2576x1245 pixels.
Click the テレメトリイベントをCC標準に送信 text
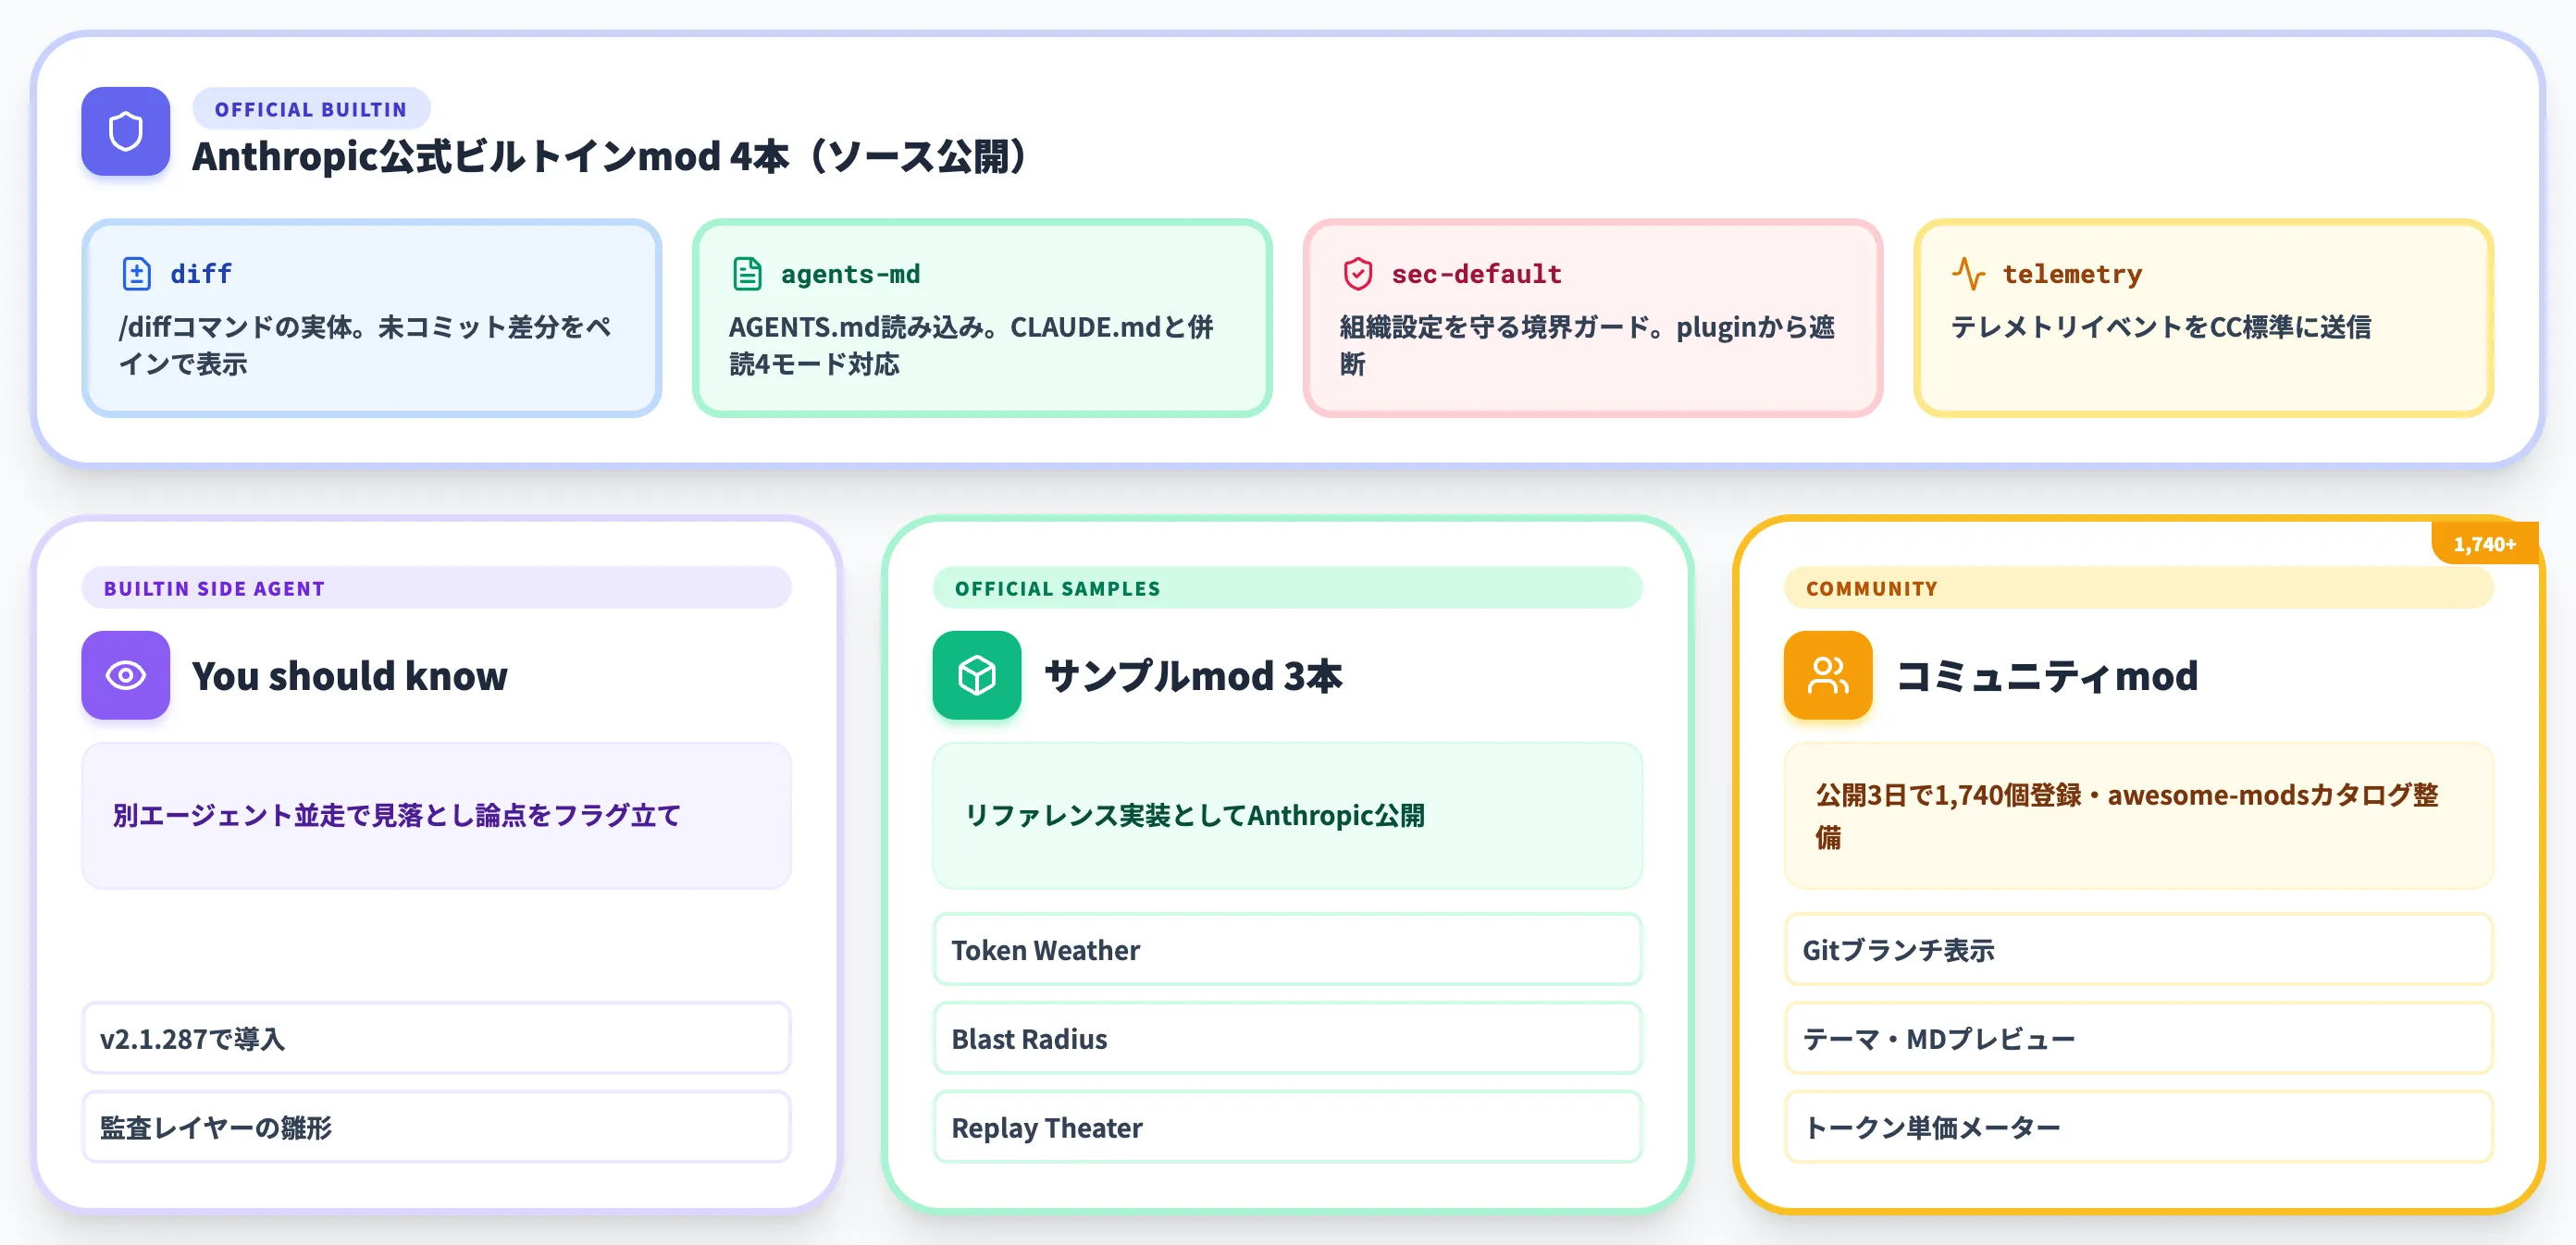pos(2161,327)
